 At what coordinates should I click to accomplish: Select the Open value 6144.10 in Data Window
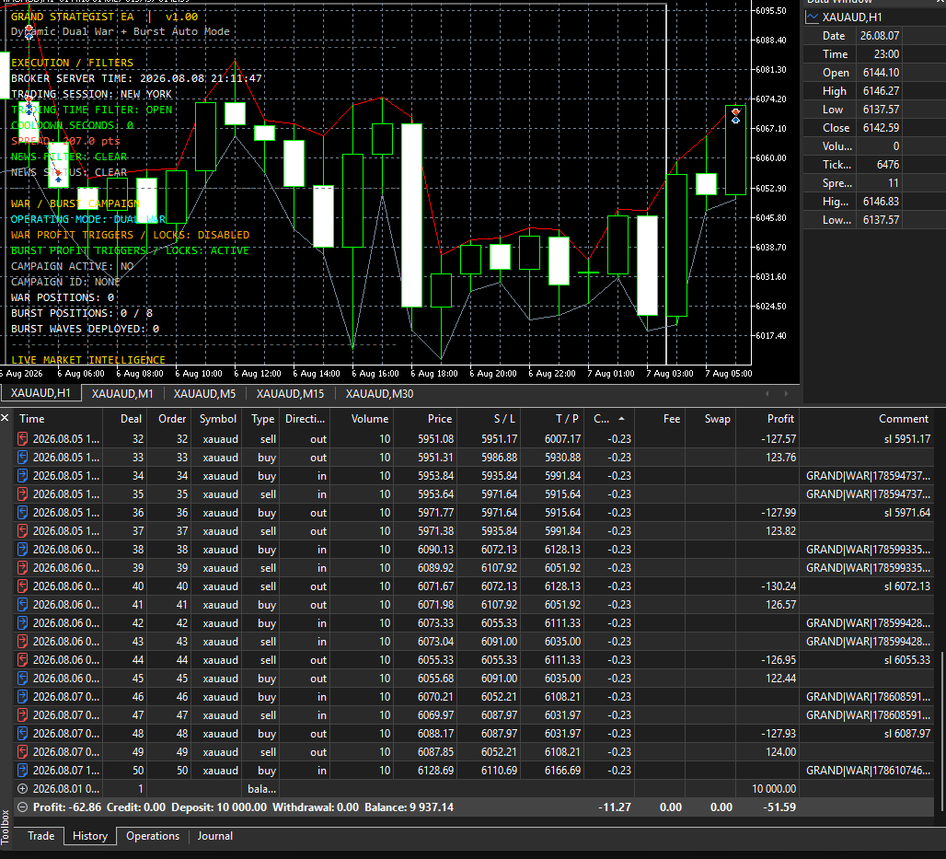tap(881, 73)
